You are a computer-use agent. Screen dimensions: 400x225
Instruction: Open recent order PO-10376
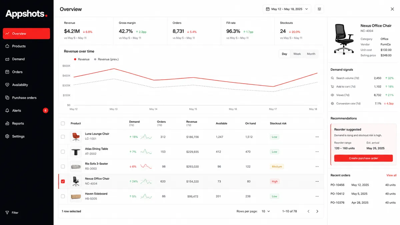point(363,203)
